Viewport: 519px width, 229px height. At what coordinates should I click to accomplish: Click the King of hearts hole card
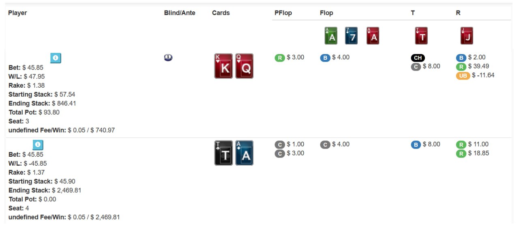tap(223, 66)
